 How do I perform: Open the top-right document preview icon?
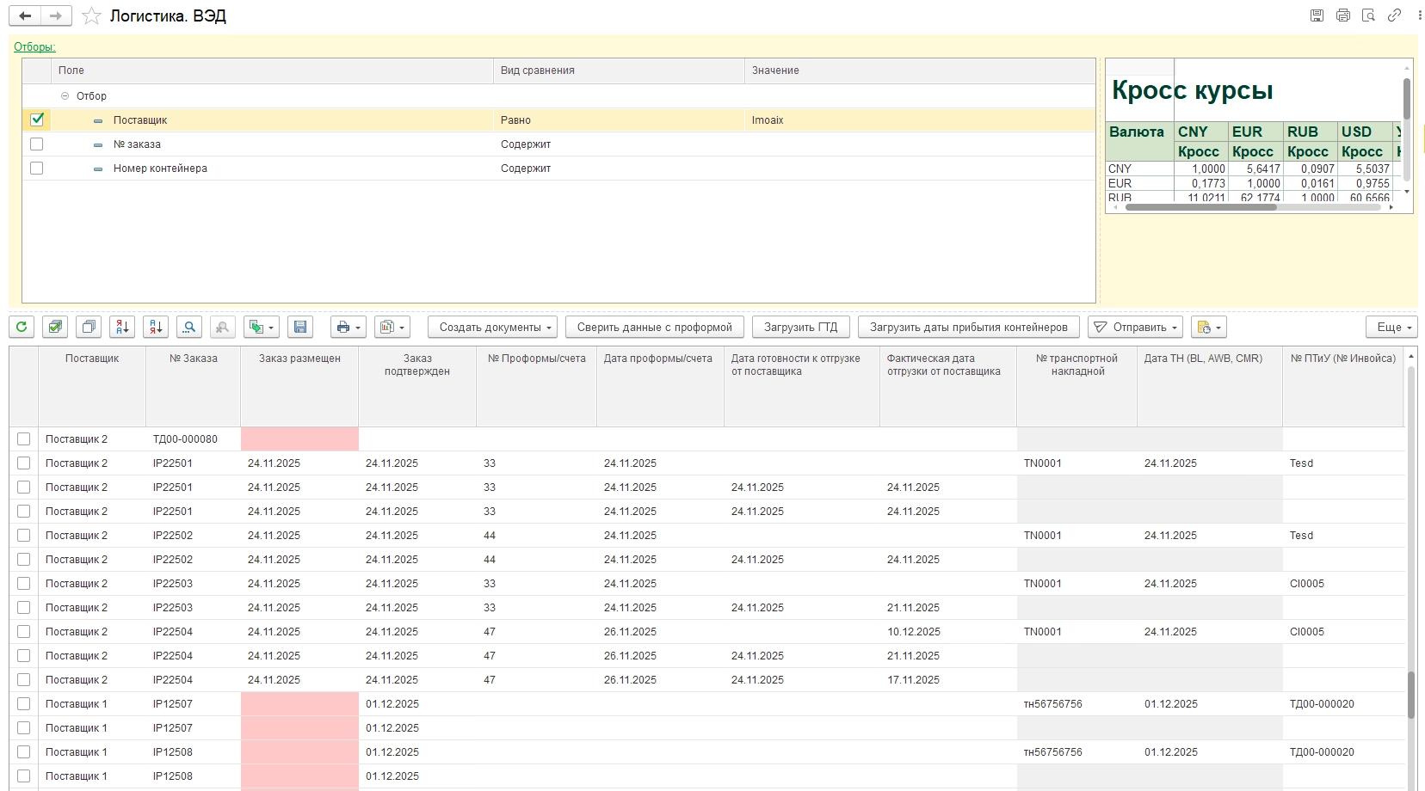[x=1368, y=15]
